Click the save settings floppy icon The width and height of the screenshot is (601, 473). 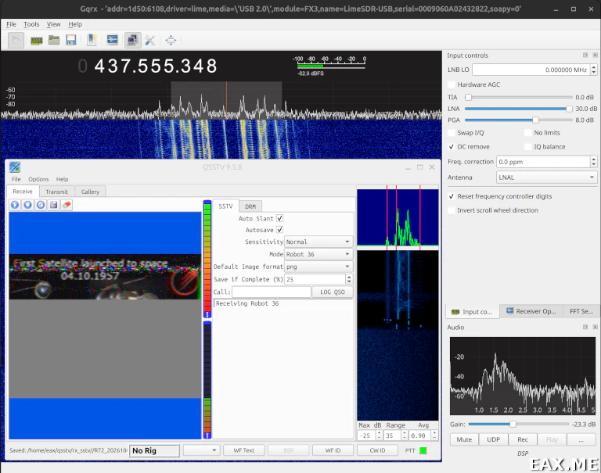tap(71, 40)
